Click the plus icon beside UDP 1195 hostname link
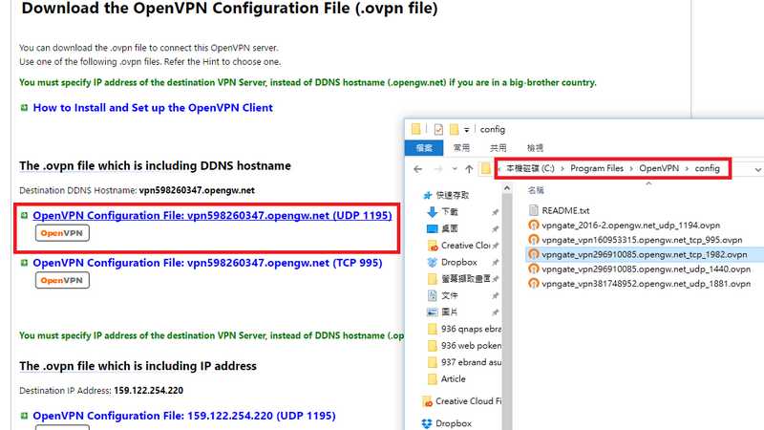Screen dimensions: 764x430 [x=24, y=216]
